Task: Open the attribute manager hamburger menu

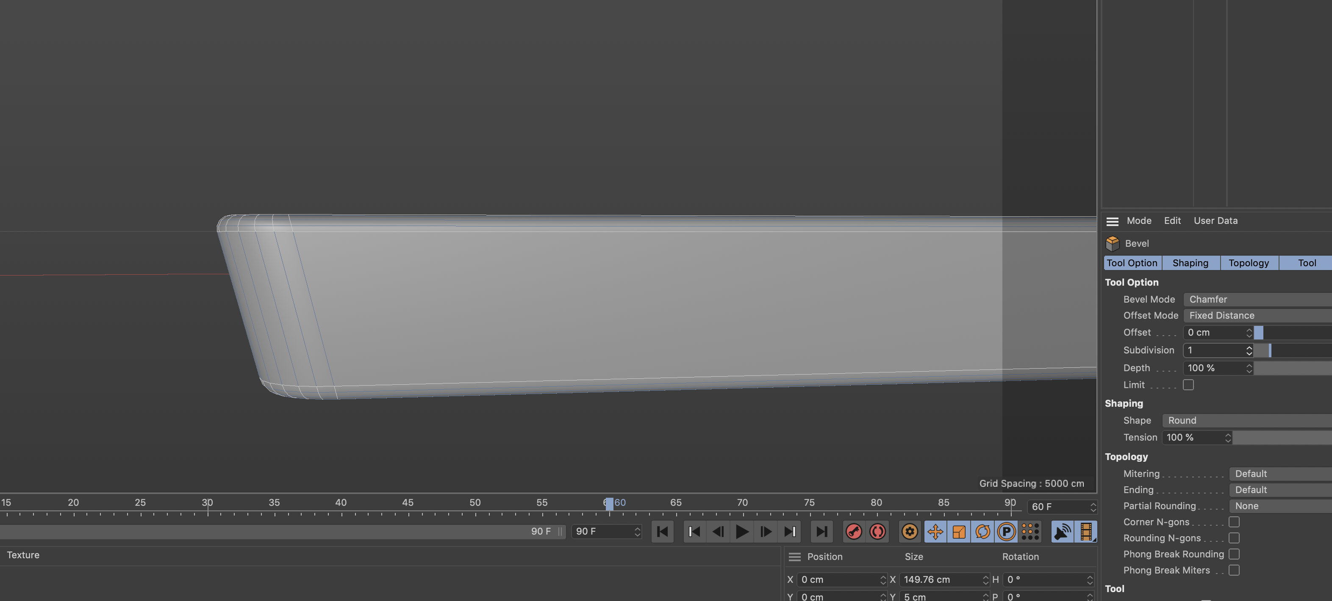Action: pos(1112,221)
